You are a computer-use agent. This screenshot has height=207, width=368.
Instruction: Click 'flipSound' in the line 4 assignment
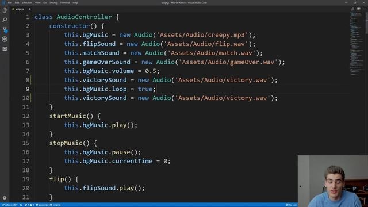(x=99, y=44)
